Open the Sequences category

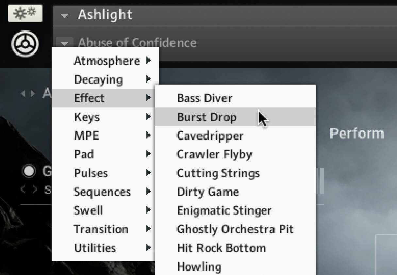(102, 191)
